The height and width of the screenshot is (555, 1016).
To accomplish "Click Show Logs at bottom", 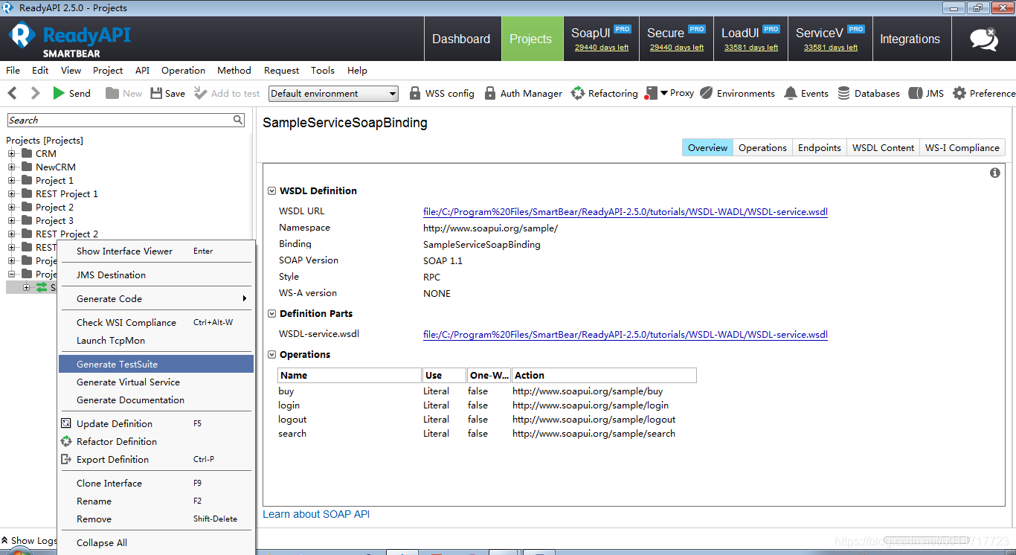I will (29, 541).
